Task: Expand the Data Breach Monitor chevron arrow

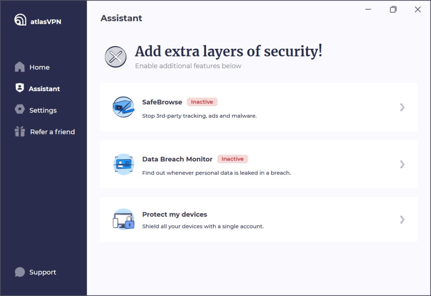Action: (402, 164)
